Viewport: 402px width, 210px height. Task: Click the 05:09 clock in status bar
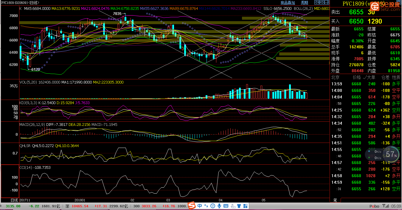tap(396, 206)
